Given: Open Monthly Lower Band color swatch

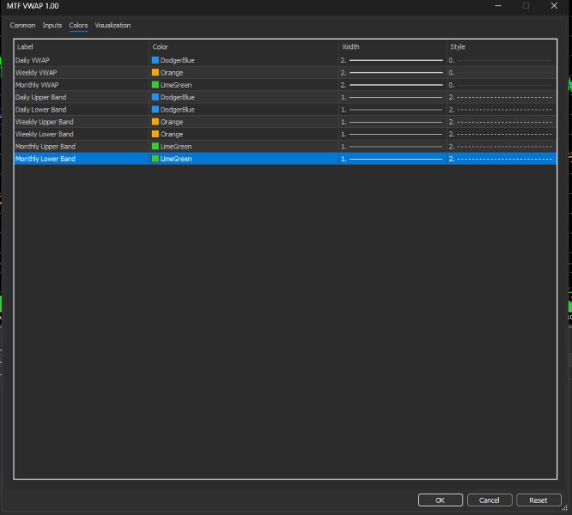Looking at the screenshot, I should click(155, 159).
